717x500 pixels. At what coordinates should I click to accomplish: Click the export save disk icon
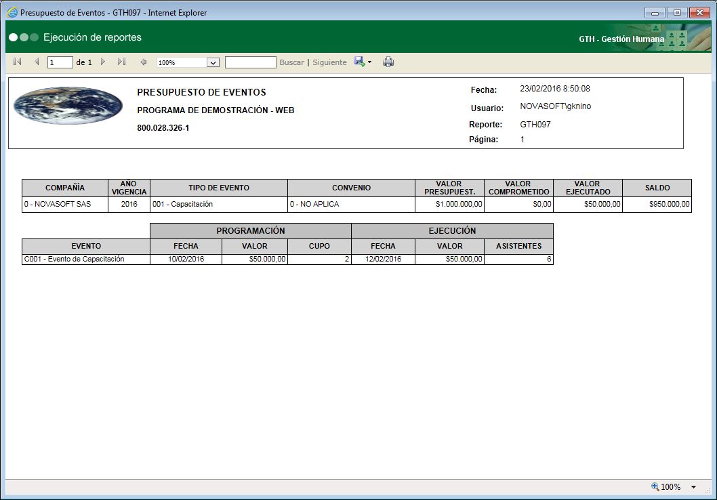359,62
